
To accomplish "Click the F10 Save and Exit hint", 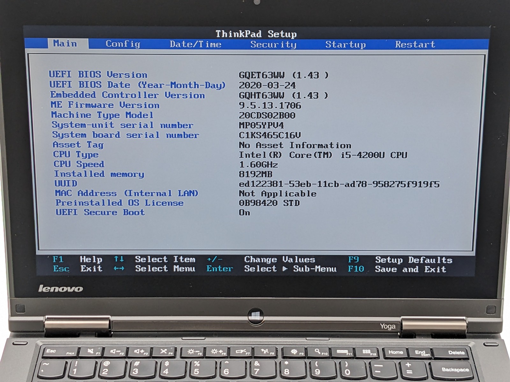I will click(x=397, y=269).
